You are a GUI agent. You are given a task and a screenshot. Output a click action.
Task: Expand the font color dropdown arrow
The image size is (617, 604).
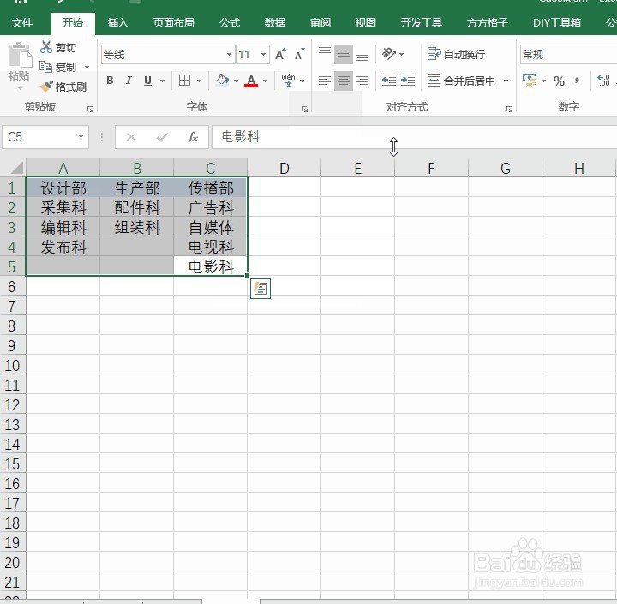coord(265,81)
